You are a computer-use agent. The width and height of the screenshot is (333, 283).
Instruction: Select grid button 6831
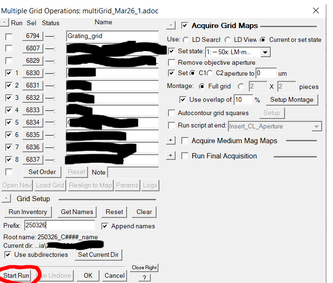click(33, 85)
